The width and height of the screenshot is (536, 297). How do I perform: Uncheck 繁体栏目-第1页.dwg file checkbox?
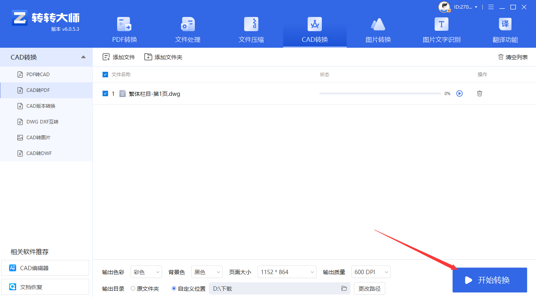click(105, 93)
